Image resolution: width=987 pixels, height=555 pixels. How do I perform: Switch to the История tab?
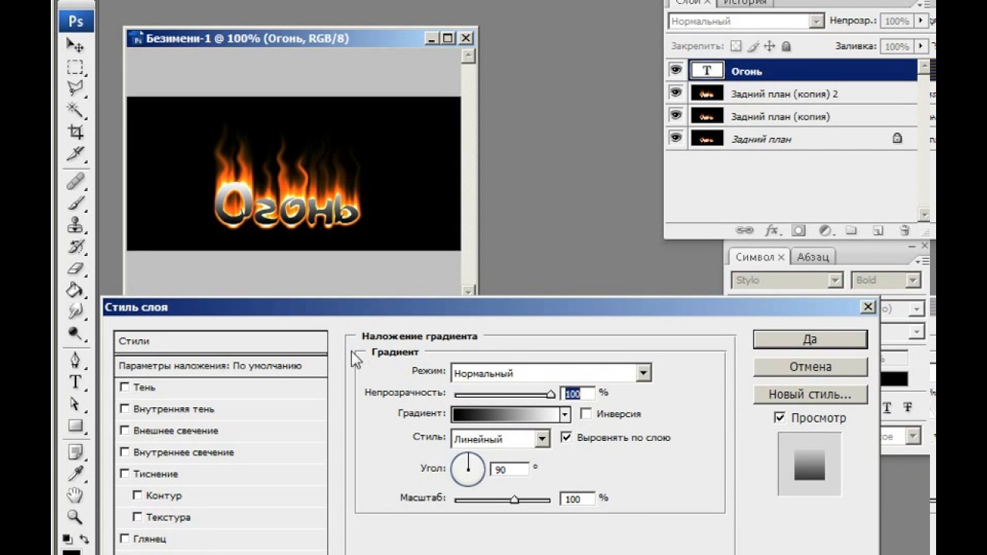(745, 2)
